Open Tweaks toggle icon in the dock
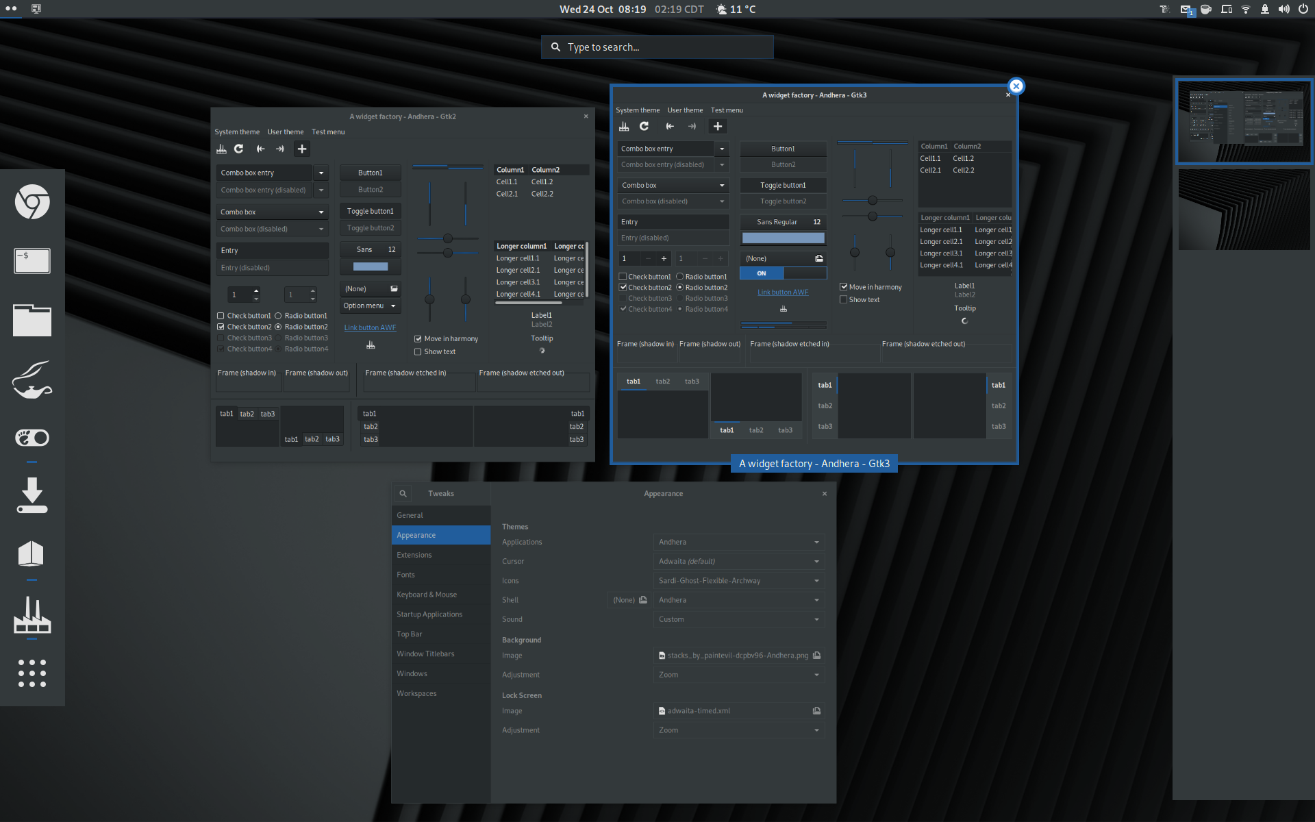Image resolution: width=1315 pixels, height=822 pixels. tap(32, 437)
